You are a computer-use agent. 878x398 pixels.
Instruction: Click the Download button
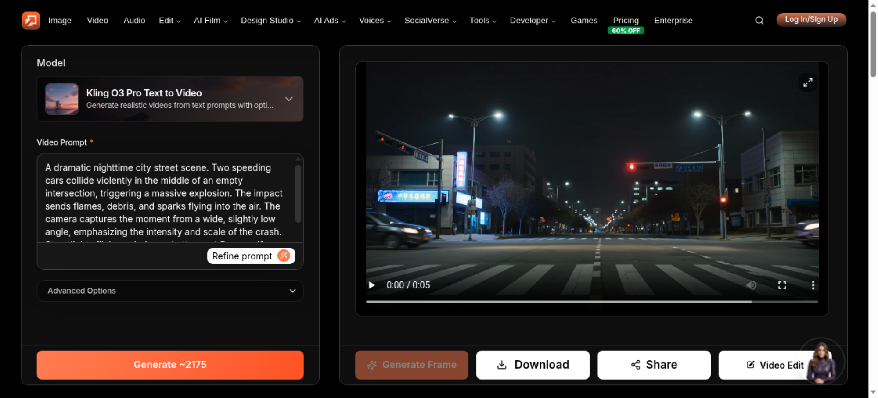click(x=533, y=365)
